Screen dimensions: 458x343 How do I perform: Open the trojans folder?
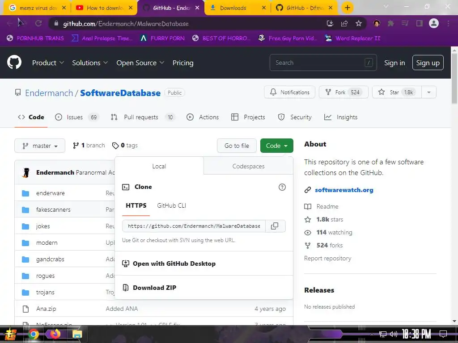[45, 292]
